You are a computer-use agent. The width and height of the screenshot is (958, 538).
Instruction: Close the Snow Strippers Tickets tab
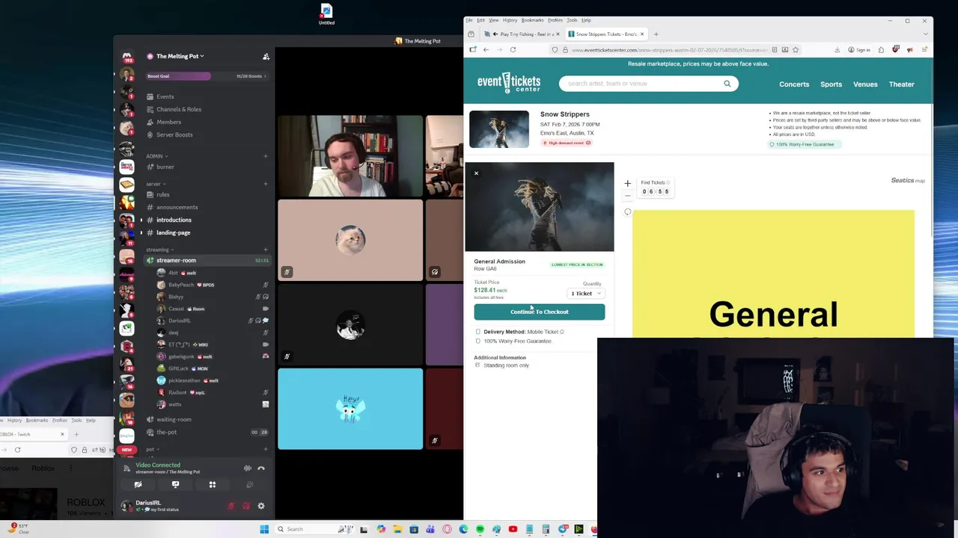(x=641, y=34)
